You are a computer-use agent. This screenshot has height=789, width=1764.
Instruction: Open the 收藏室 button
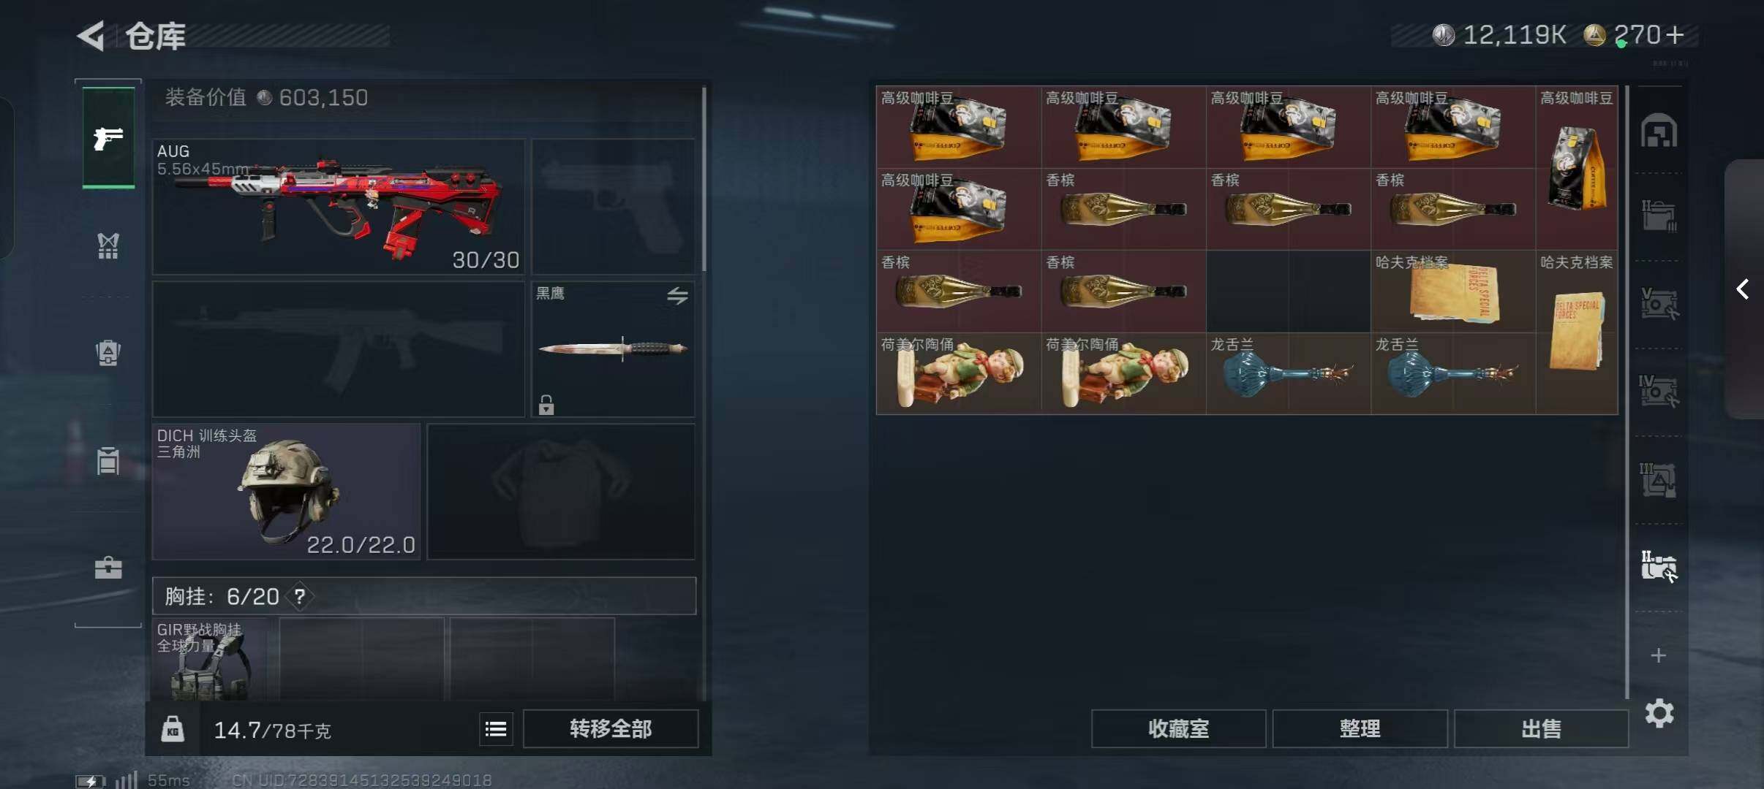pyautogui.click(x=1178, y=728)
